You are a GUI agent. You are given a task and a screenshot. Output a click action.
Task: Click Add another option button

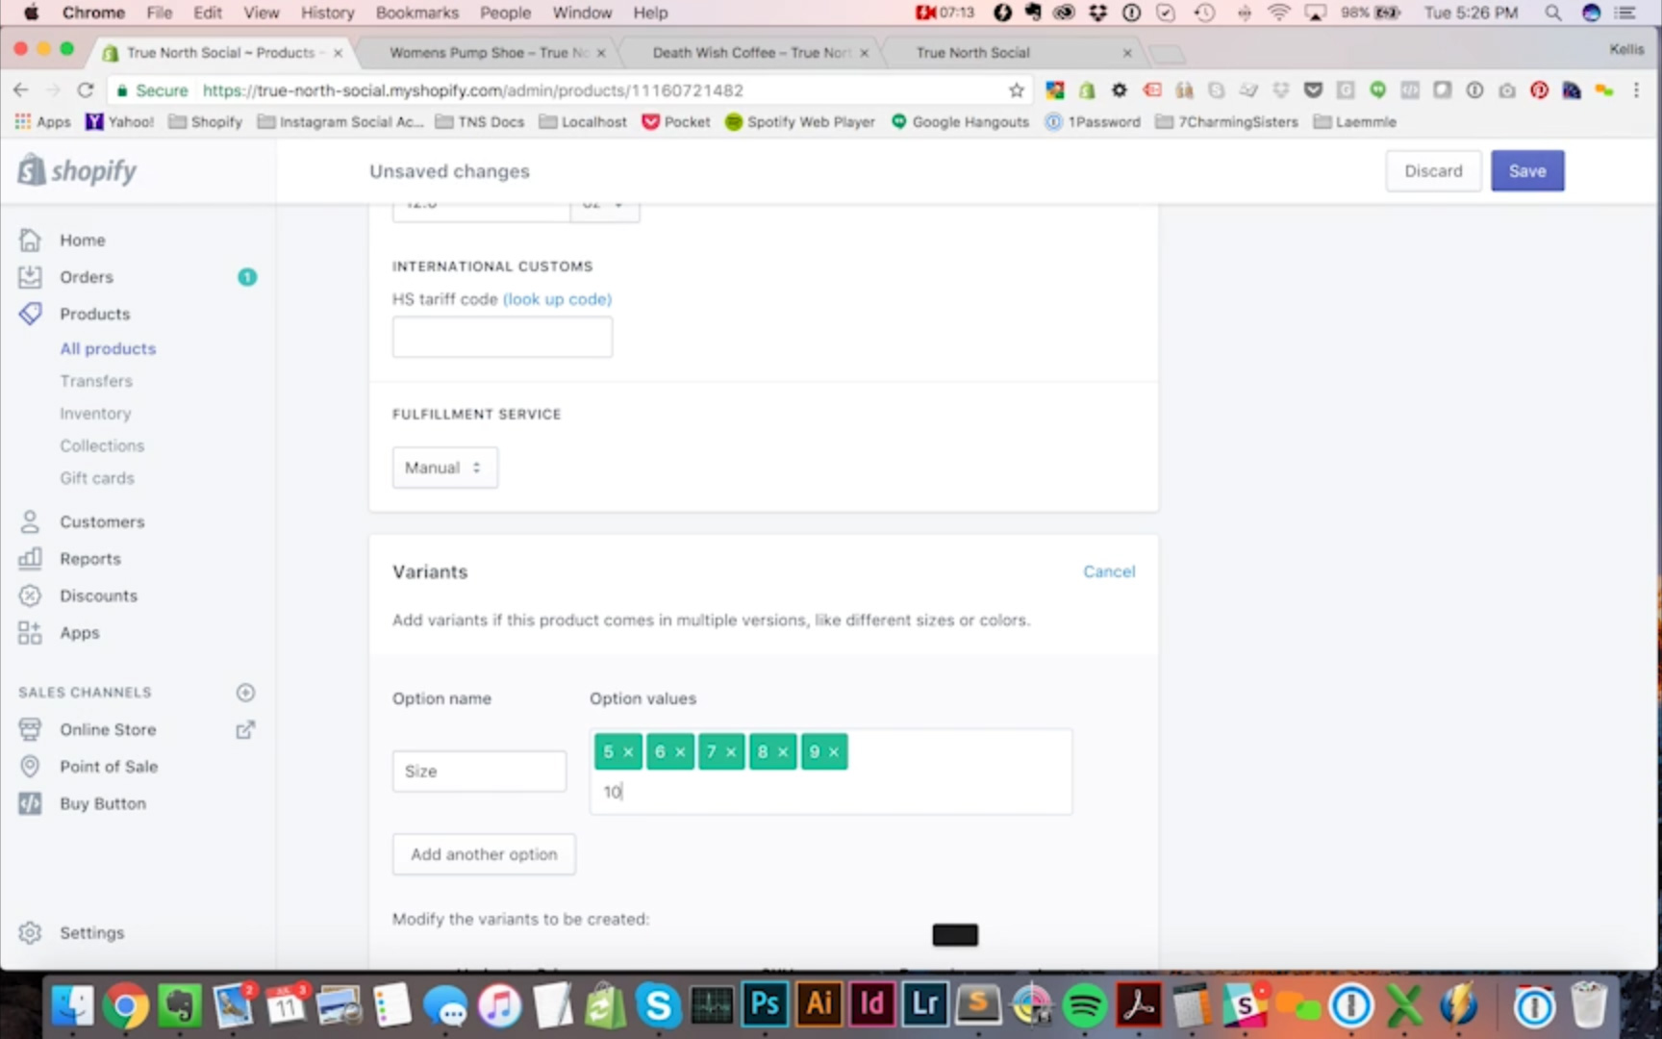coord(484,854)
